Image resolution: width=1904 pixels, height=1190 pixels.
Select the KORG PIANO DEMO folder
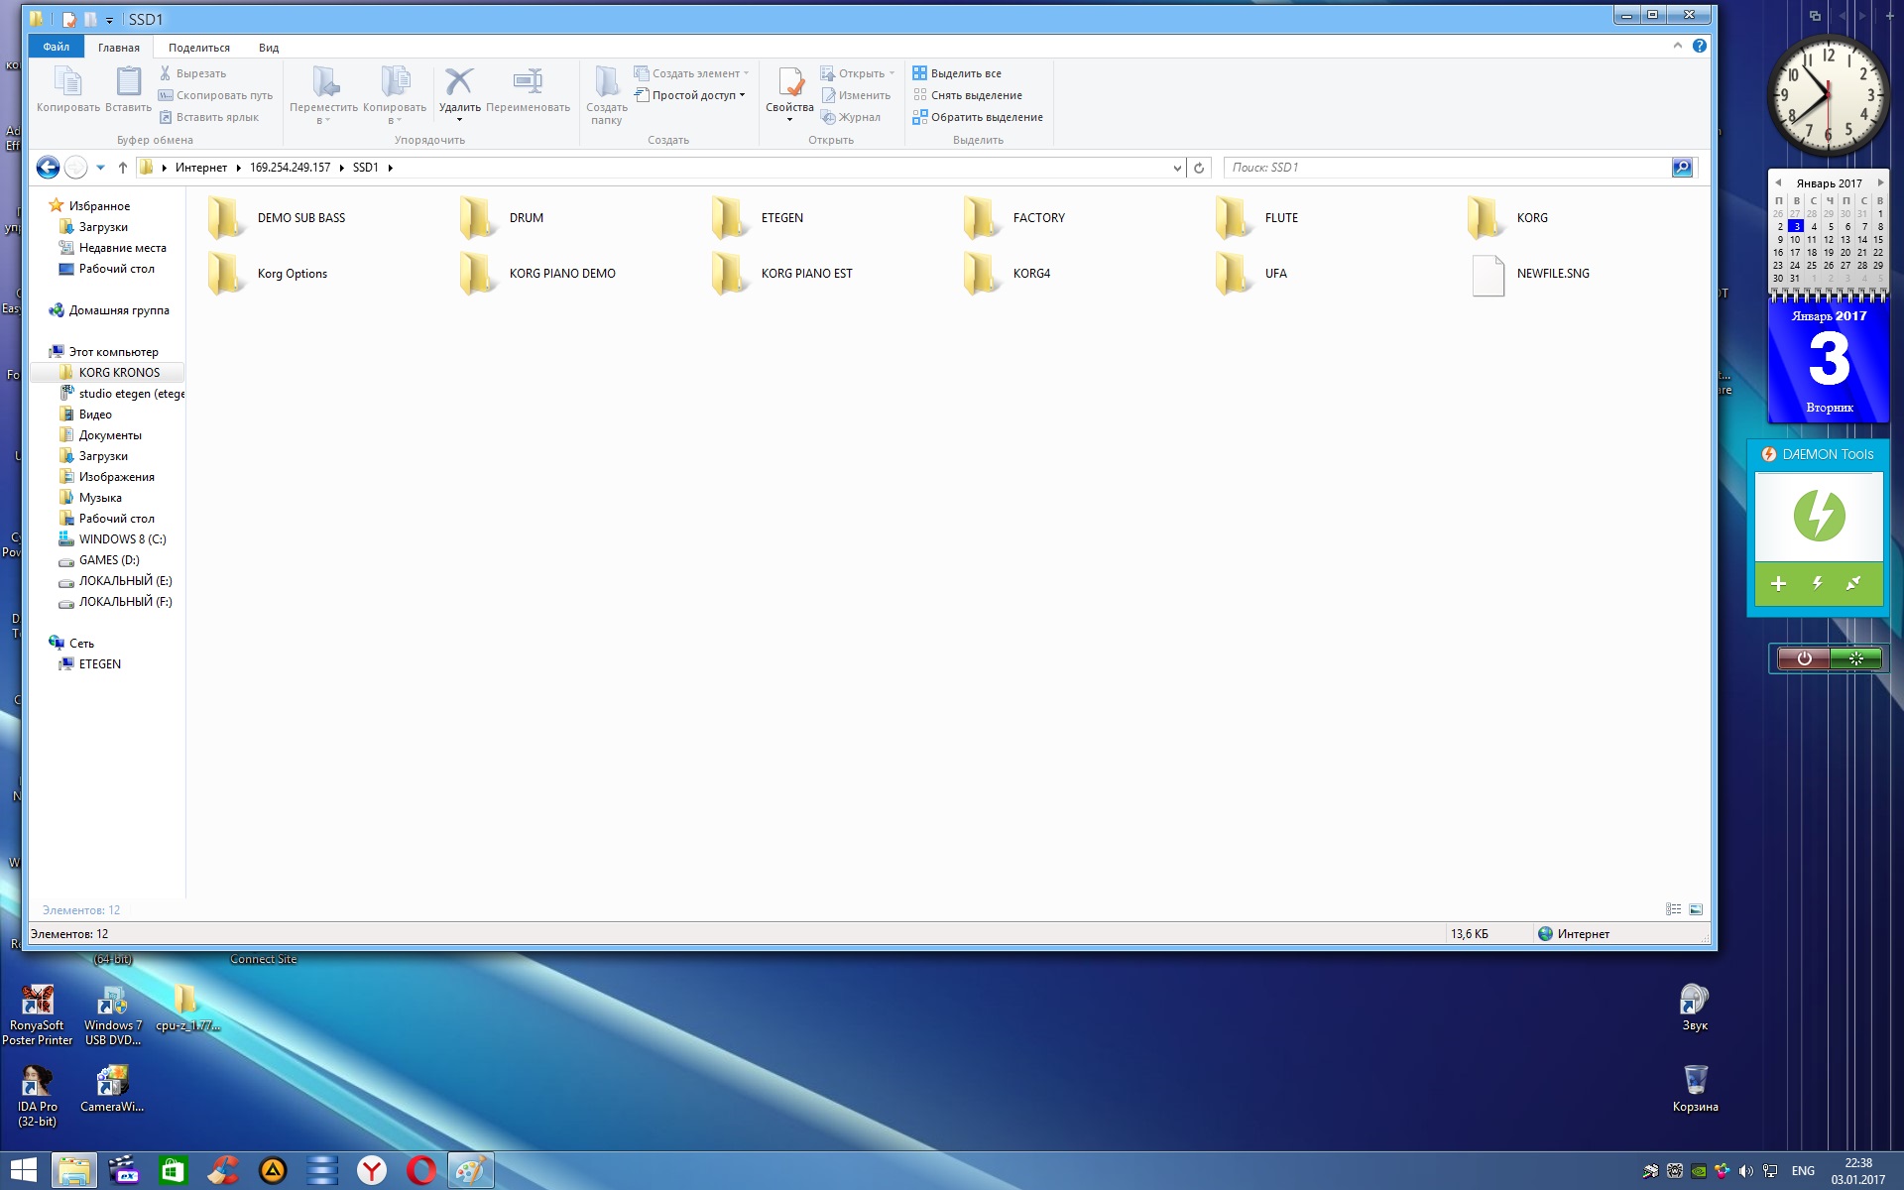tap(561, 274)
